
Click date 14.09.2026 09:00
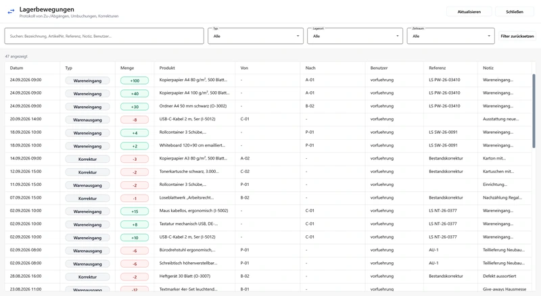[26, 158]
